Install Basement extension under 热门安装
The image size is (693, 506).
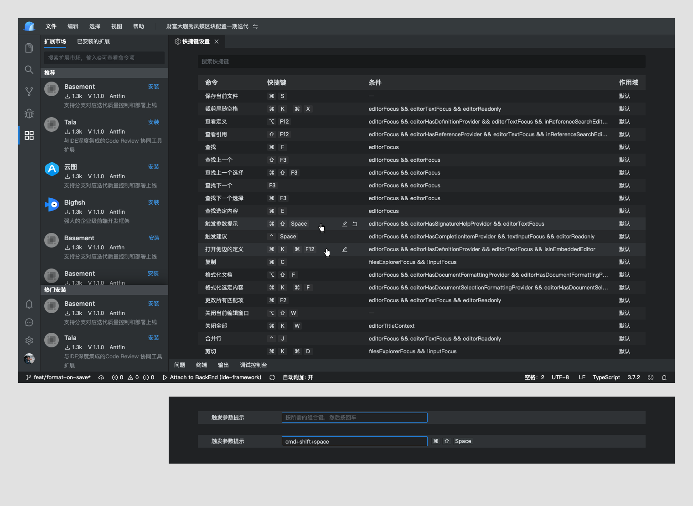coord(154,304)
